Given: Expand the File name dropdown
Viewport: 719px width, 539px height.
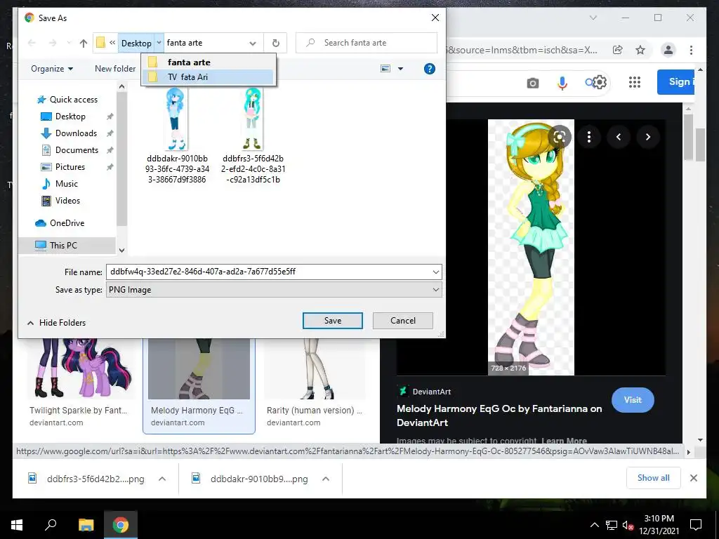Looking at the screenshot, I should click(x=435, y=272).
